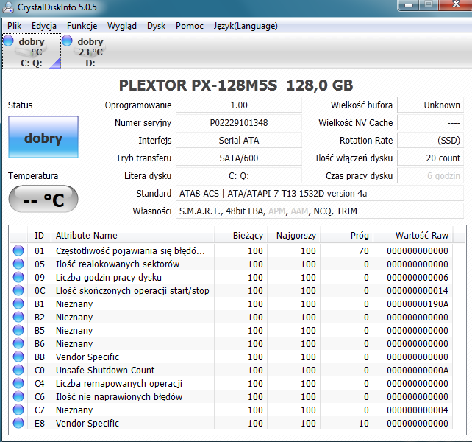The image size is (472, 442).
Task: Open the Plik menu
Action: click(15, 26)
